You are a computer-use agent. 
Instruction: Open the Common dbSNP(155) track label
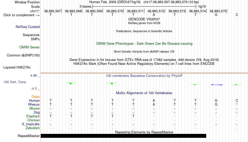pyautogui.click(x=23, y=55)
